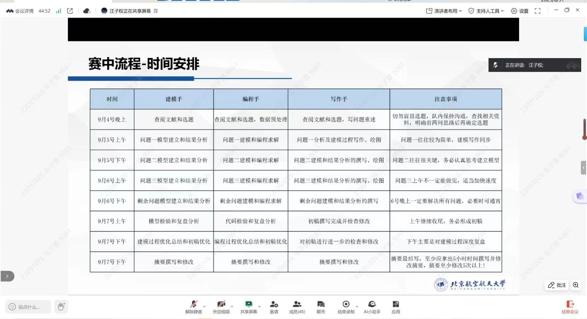Click the red 结束会议 button
Screen dimensions: 587x319
click(x=570, y=307)
